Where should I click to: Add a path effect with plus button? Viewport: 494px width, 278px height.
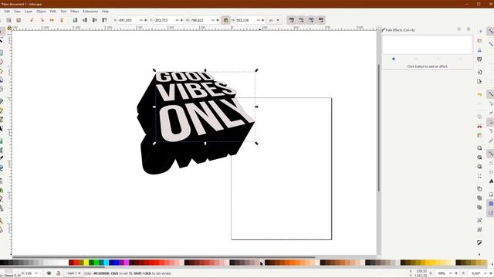tap(394, 59)
